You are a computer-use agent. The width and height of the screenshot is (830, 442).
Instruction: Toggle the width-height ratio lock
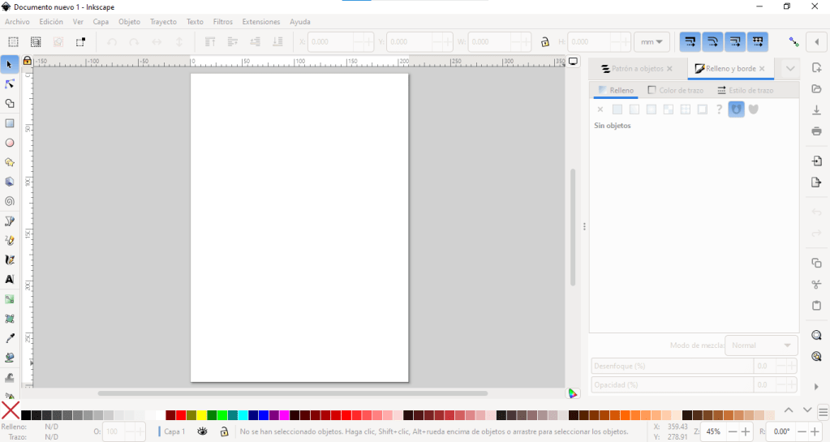click(x=544, y=41)
